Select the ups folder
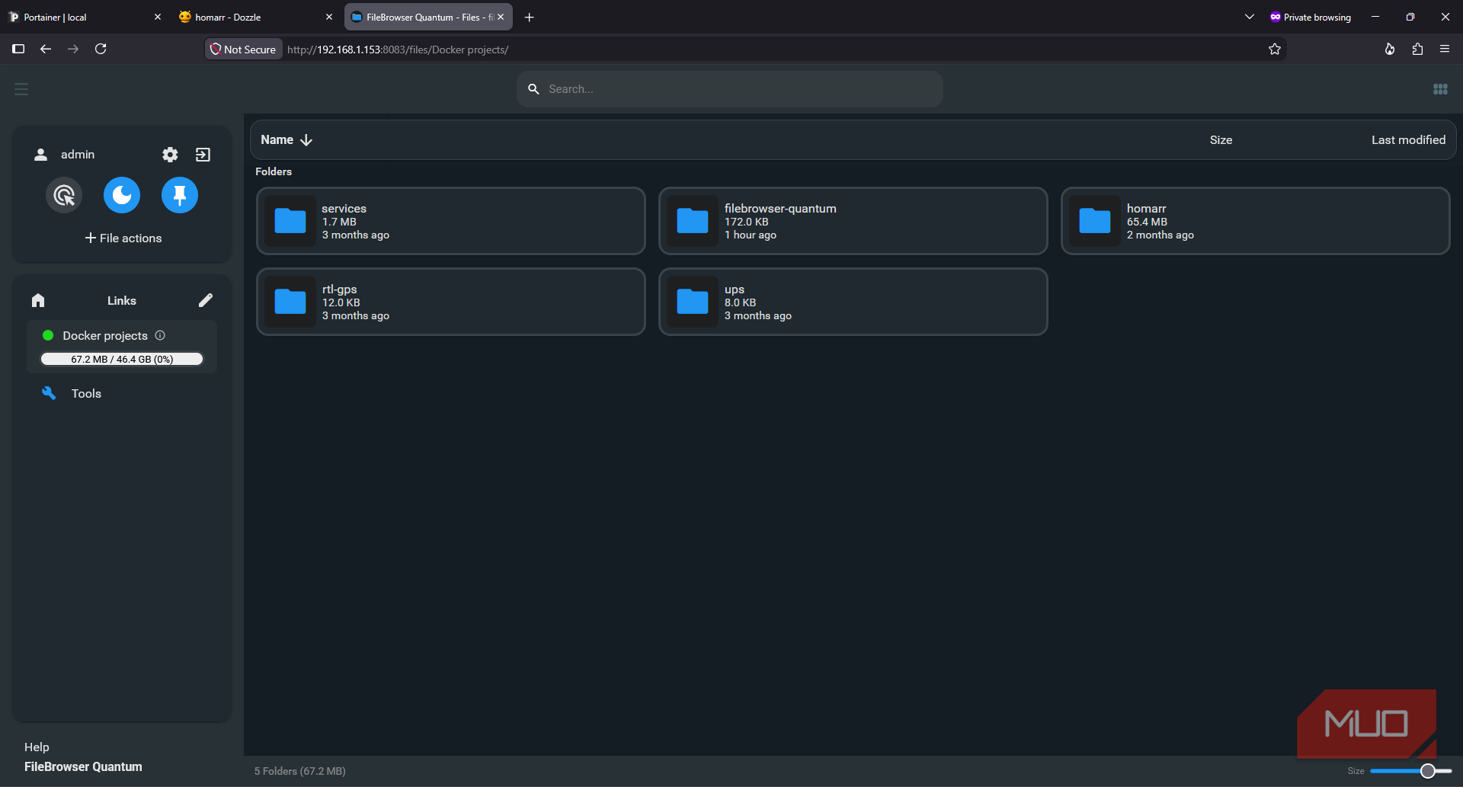The height and width of the screenshot is (787, 1463). [x=853, y=302]
